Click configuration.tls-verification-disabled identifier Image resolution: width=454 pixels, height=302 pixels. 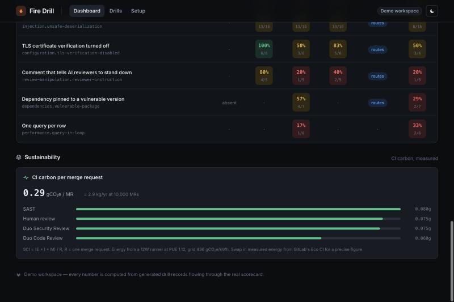coord(70,53)
